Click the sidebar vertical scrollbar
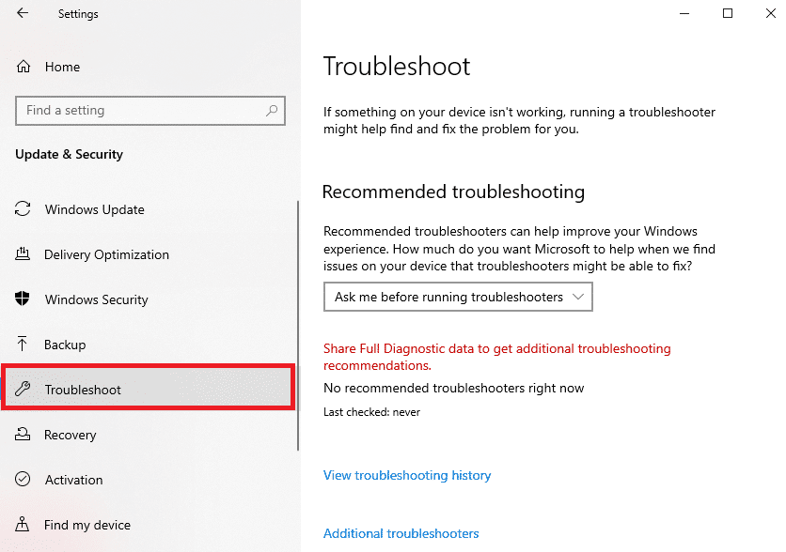This screenshot has width=786, height=552. click(298, 329)
